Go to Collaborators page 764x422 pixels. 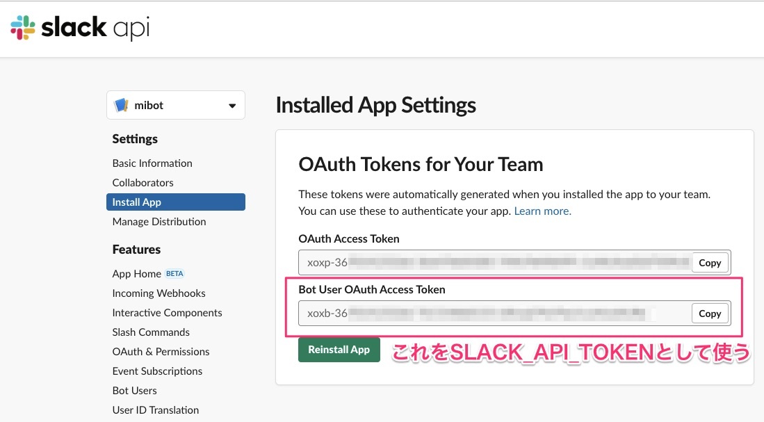143,183
